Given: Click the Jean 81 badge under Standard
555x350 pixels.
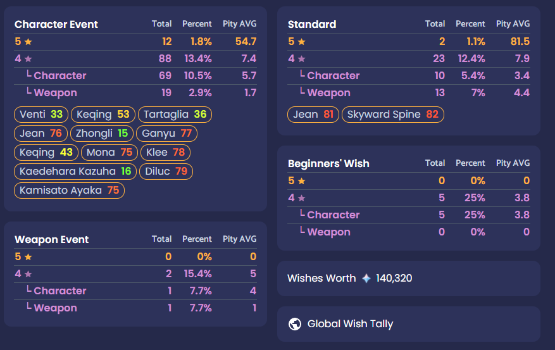Looking at the screenshot, I should pyautogui.click(x=313, y=115).
